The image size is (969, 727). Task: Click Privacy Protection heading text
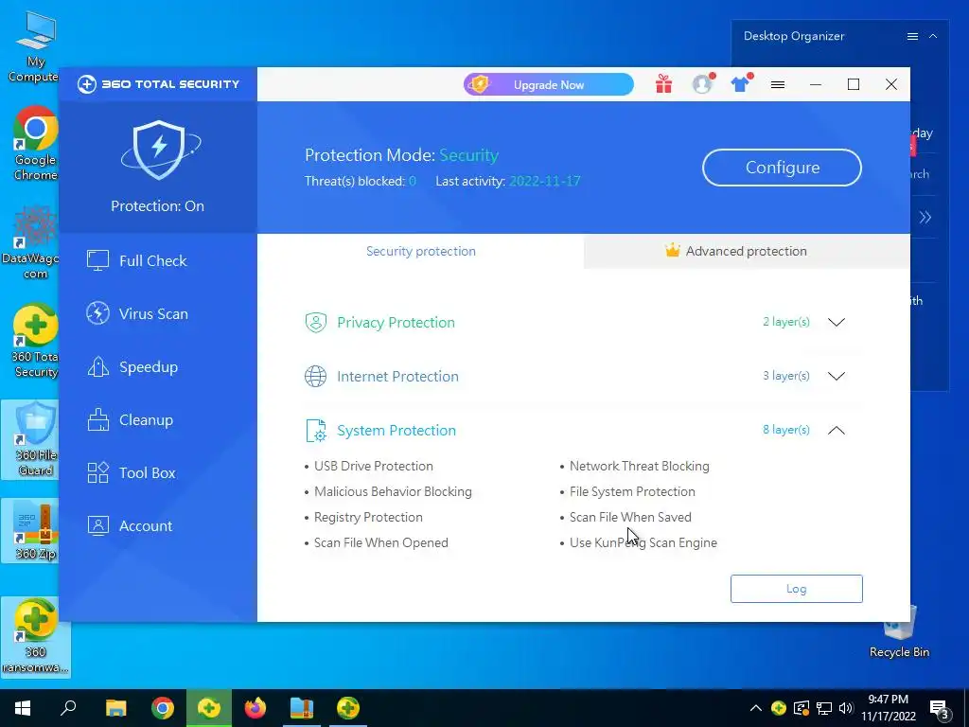tap(396, 322)
